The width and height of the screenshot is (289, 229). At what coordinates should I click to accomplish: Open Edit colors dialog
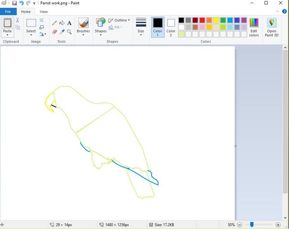(x=254, y=27)
